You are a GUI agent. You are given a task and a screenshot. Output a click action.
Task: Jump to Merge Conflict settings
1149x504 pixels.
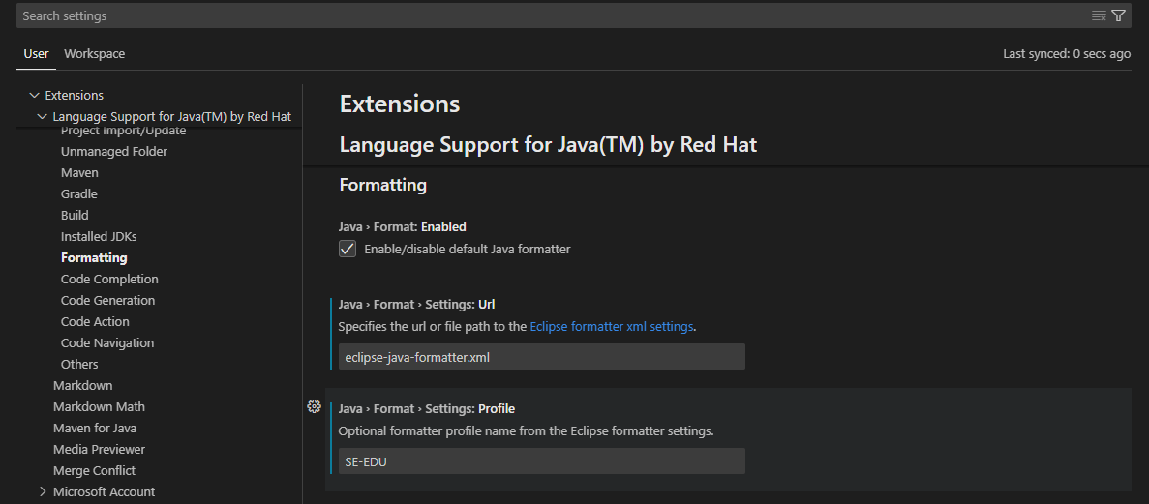tap(94, 470)
